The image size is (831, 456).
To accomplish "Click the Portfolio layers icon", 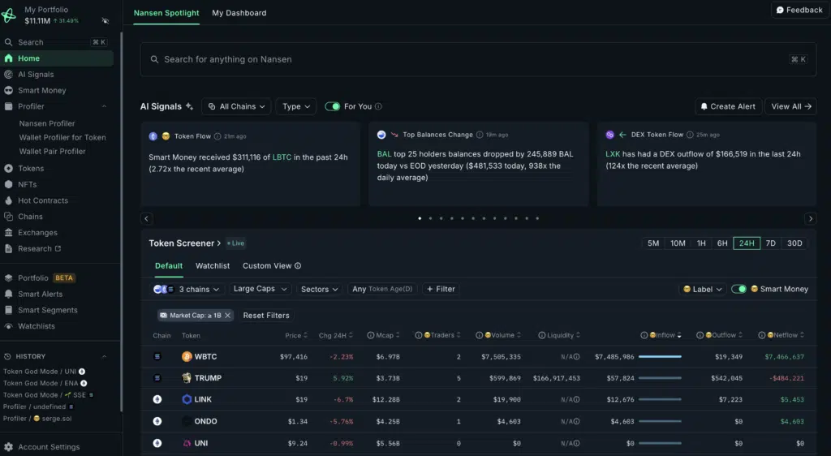I will click(8, 278).
